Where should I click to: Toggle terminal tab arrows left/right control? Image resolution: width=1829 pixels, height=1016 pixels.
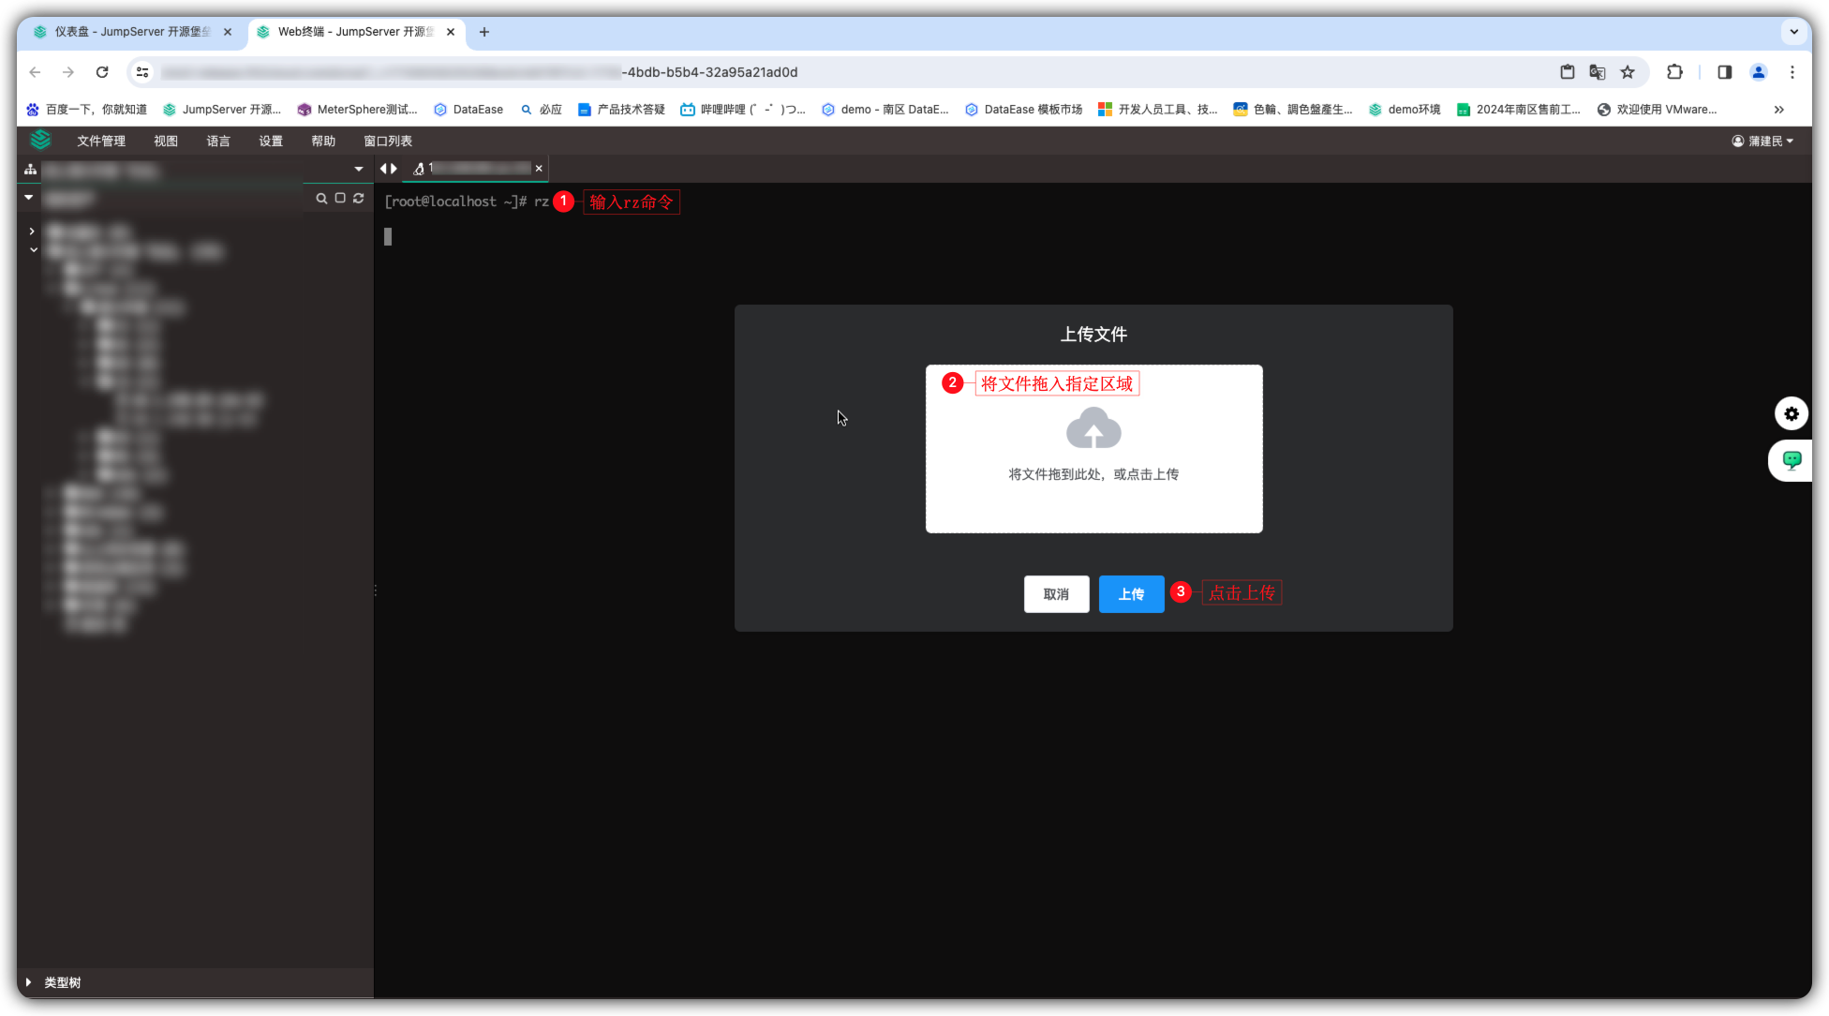388,169
